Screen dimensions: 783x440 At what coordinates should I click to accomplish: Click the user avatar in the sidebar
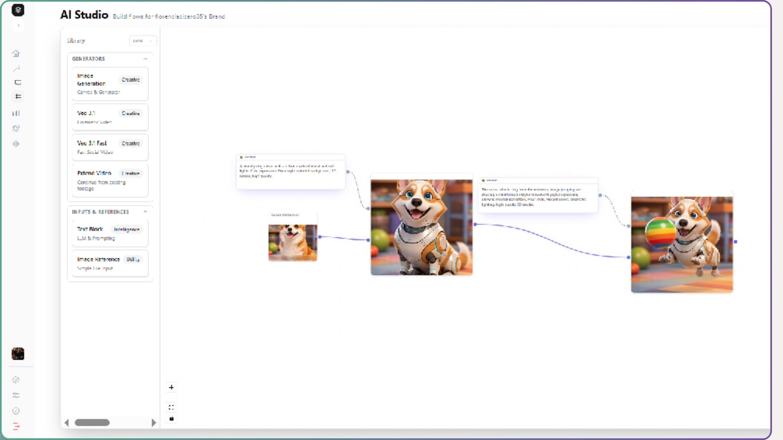tap(17, 354)
